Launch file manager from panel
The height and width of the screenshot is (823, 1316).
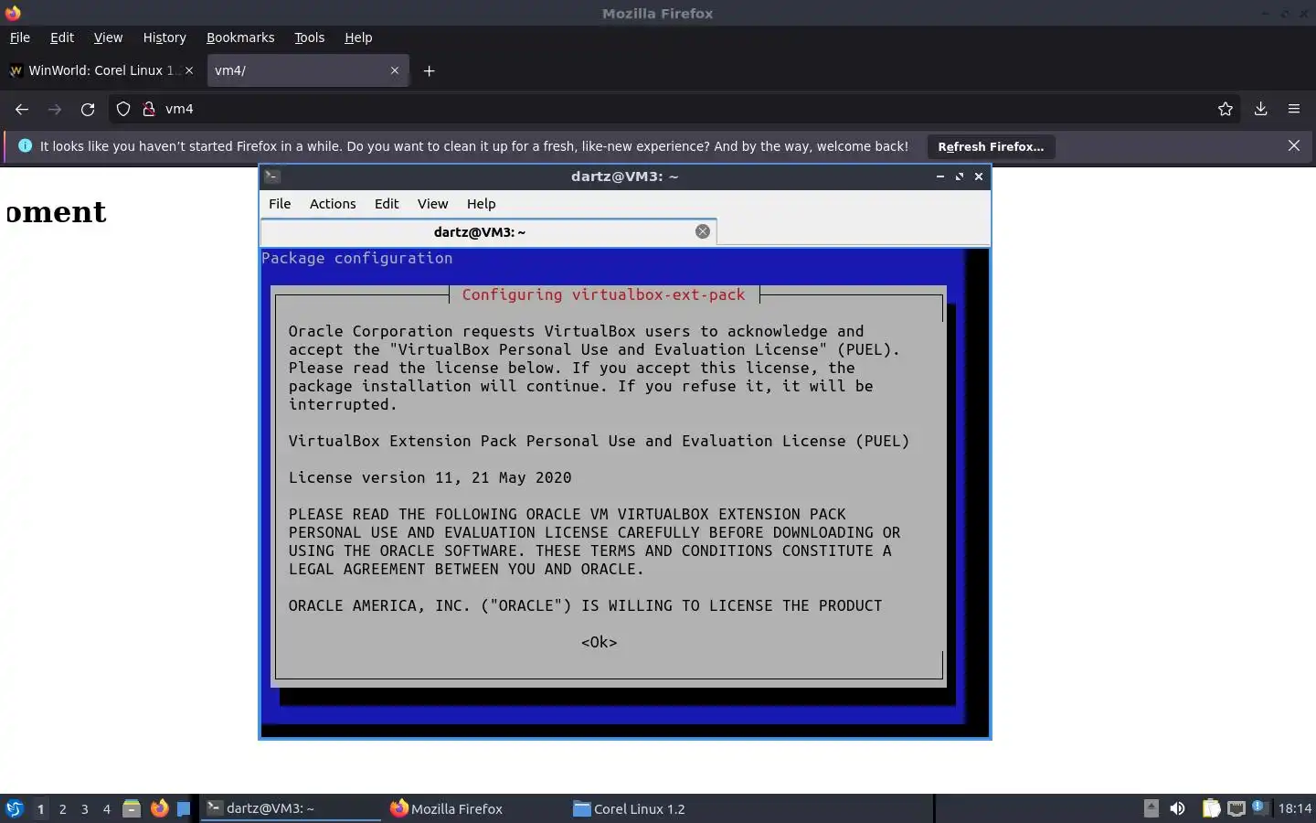pyautogui.click(x=132, y=808)
